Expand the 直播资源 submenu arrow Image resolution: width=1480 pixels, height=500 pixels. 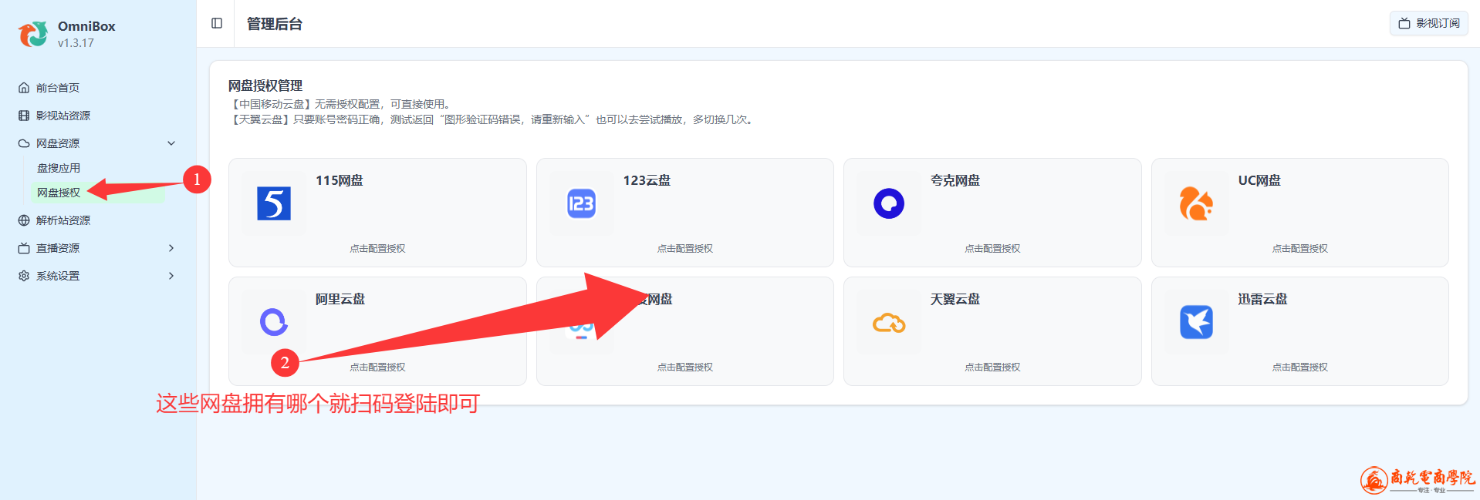point(171,248)
